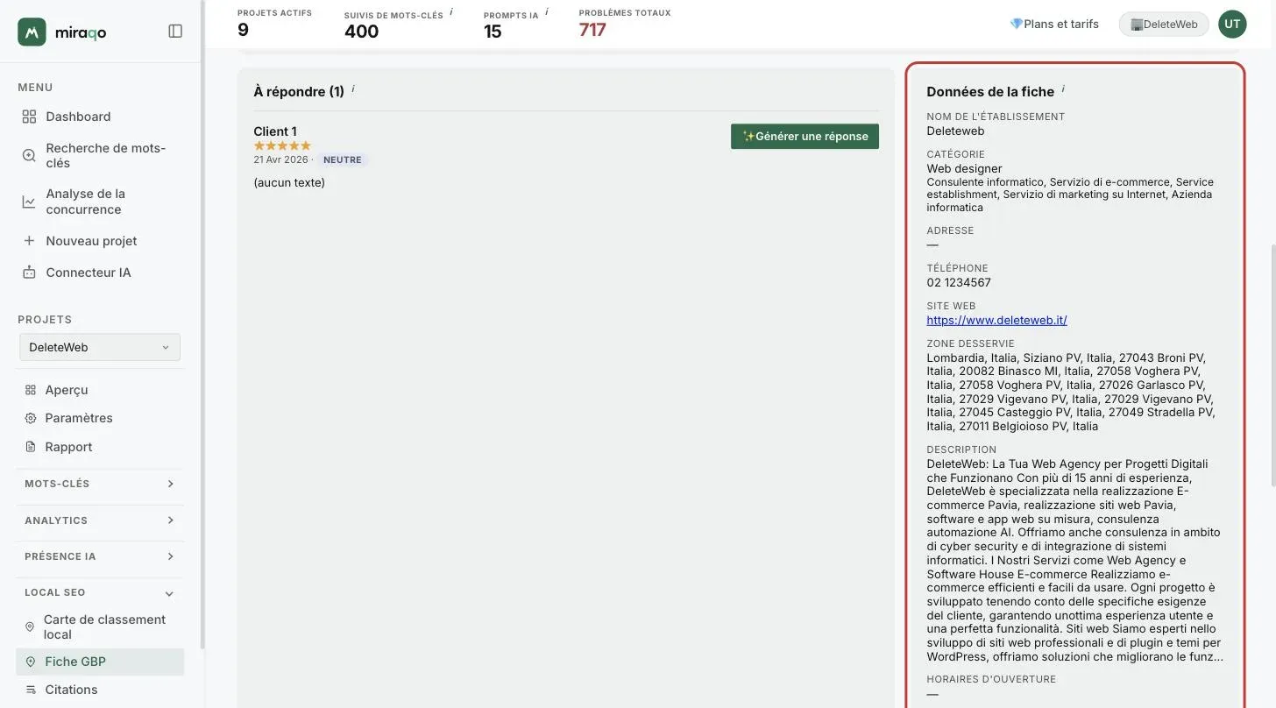The height and width of the screenshot is (708, 1276).
Task: Click the Paramètres gear icon
Action: tap(31, 418)
